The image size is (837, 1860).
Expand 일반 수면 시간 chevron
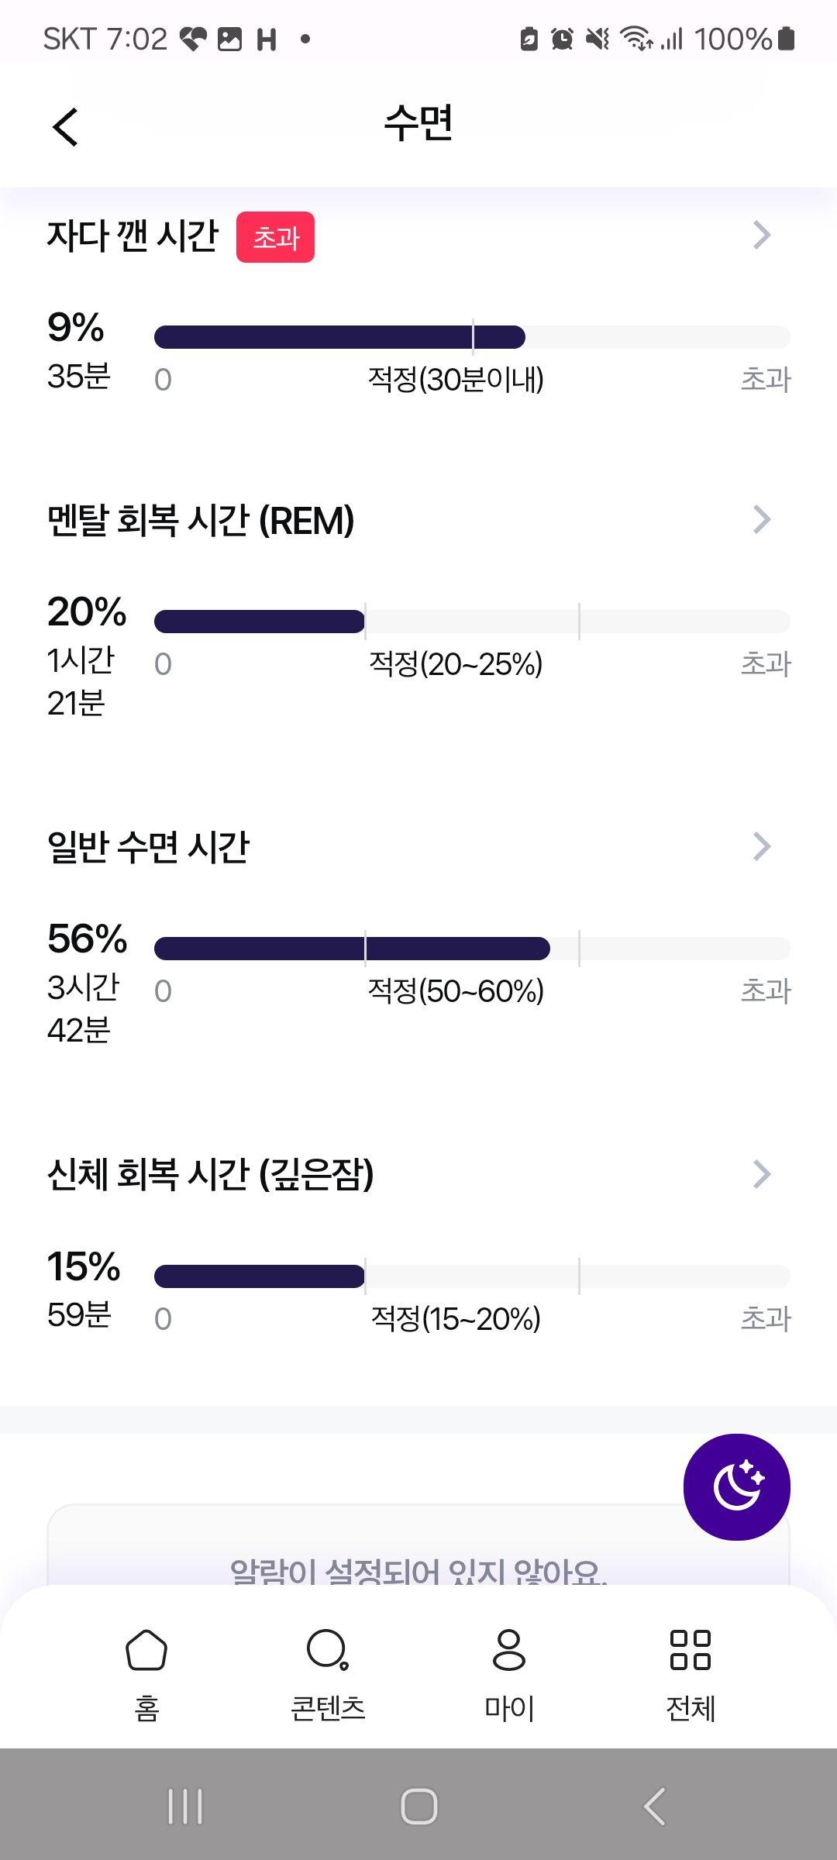pyautogui.click(x=762, y=846)
